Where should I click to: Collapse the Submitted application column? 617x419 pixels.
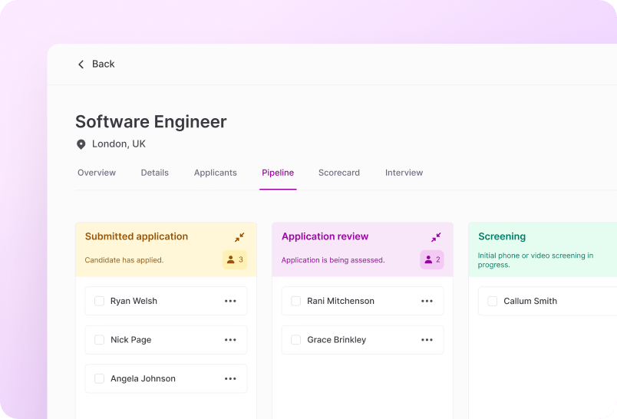click(239, 237)
